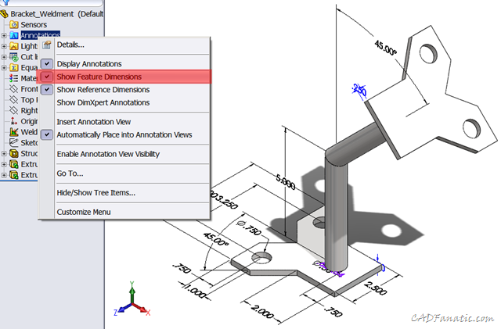
Task: Select the vertical tube of bracket
Action: click(336, 214)
